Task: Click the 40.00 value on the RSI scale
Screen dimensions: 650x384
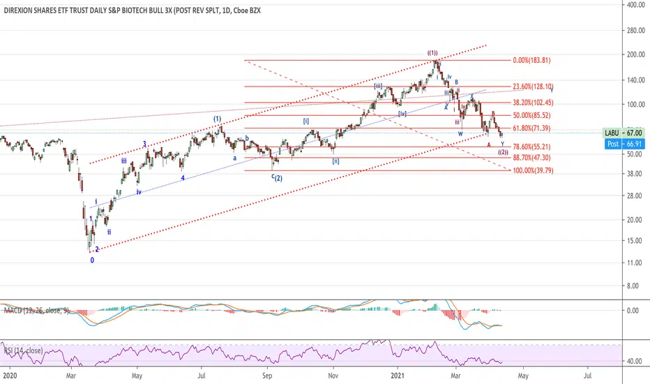Action: pyautogui.click(x=634, y=362)
